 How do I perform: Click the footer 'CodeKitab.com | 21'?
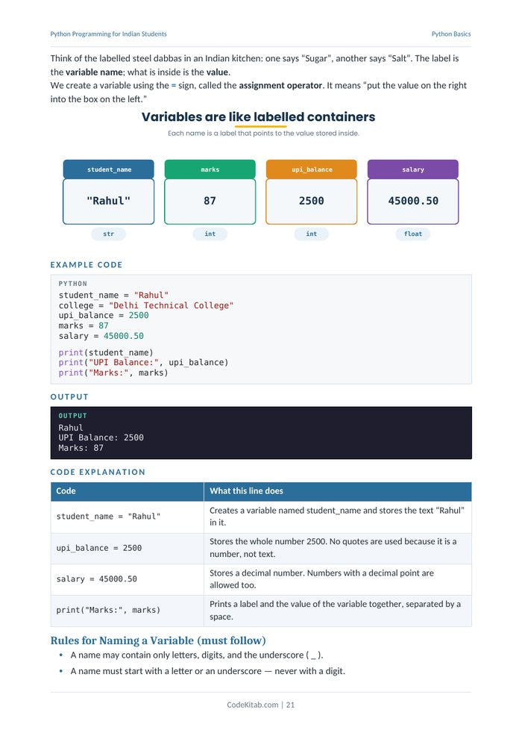pos(261,705)
